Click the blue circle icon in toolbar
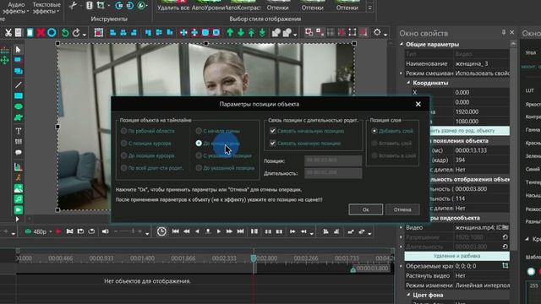 [52, 33]
